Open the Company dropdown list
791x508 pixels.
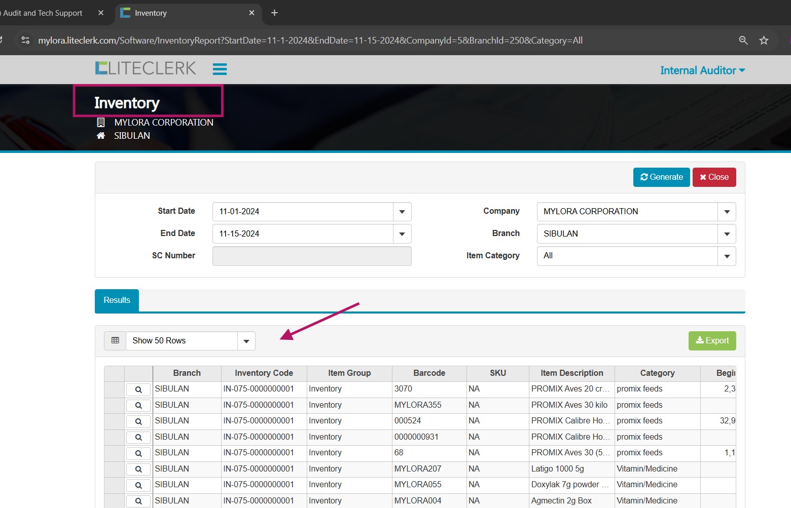point(727,212)
